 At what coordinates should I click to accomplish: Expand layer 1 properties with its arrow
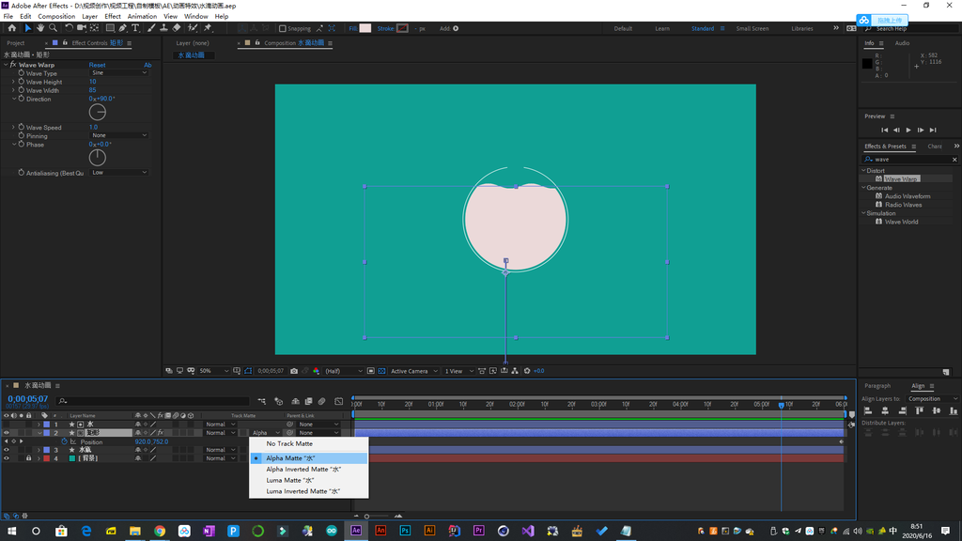click(x=39, y=425)
